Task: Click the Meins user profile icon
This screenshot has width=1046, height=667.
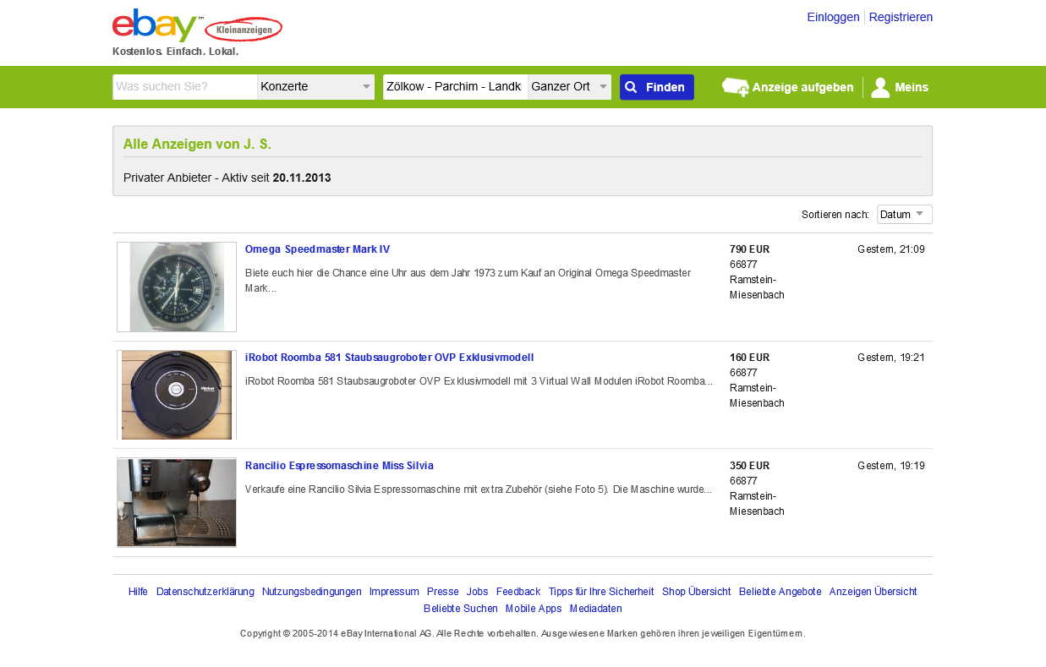Action: [880, 87]
